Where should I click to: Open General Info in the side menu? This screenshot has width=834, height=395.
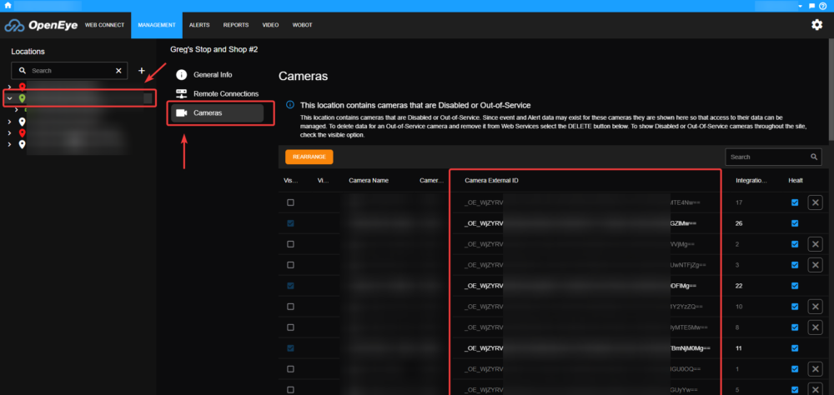click(x=213, y=75)
